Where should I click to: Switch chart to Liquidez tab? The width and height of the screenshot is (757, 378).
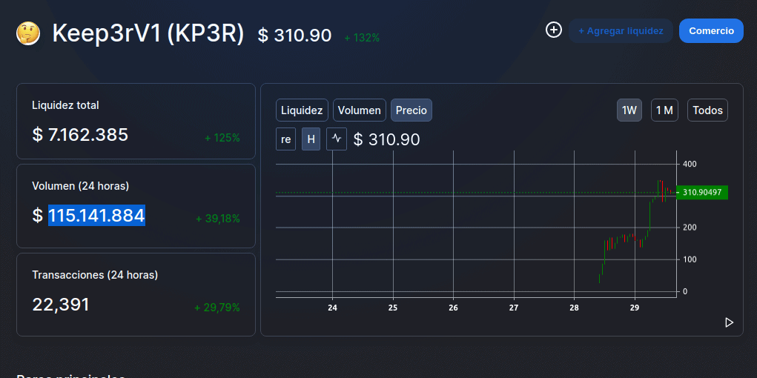point(303,110)
